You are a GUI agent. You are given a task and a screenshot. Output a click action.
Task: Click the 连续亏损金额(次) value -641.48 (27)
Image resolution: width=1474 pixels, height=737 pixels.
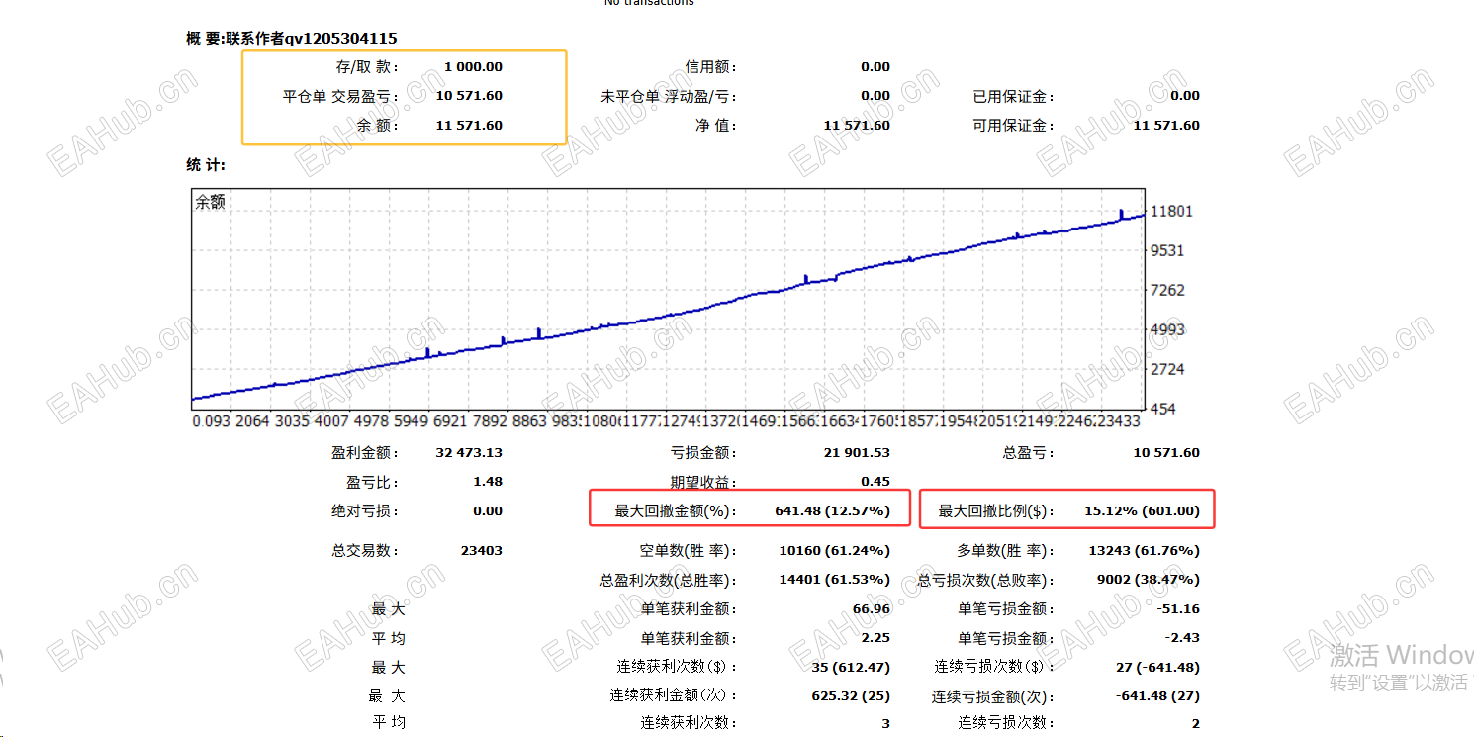click(x=1157, y=696)
